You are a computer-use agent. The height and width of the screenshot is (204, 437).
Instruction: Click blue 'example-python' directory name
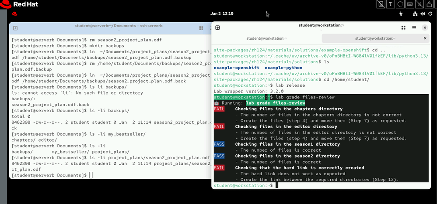point(283,68)
